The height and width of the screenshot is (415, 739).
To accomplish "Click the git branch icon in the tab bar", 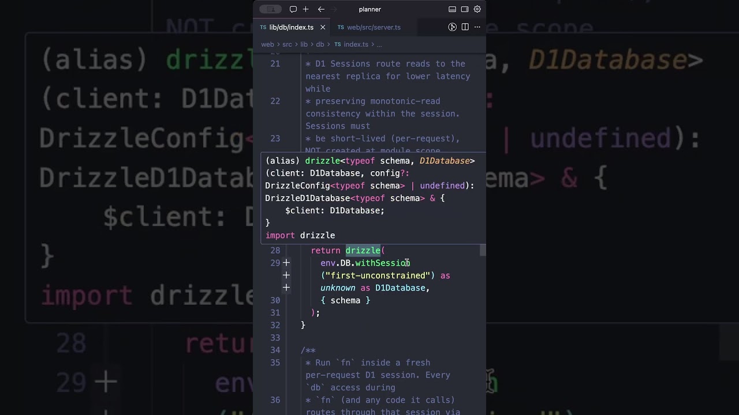I will (x=453, y=27).
